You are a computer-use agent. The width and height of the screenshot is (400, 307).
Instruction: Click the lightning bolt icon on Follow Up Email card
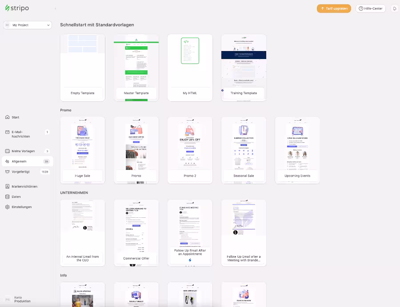[190, 260]
